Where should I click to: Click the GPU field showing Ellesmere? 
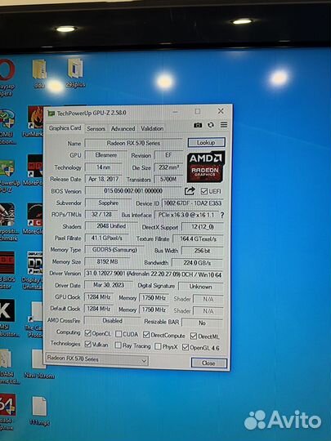click(106, 155)
